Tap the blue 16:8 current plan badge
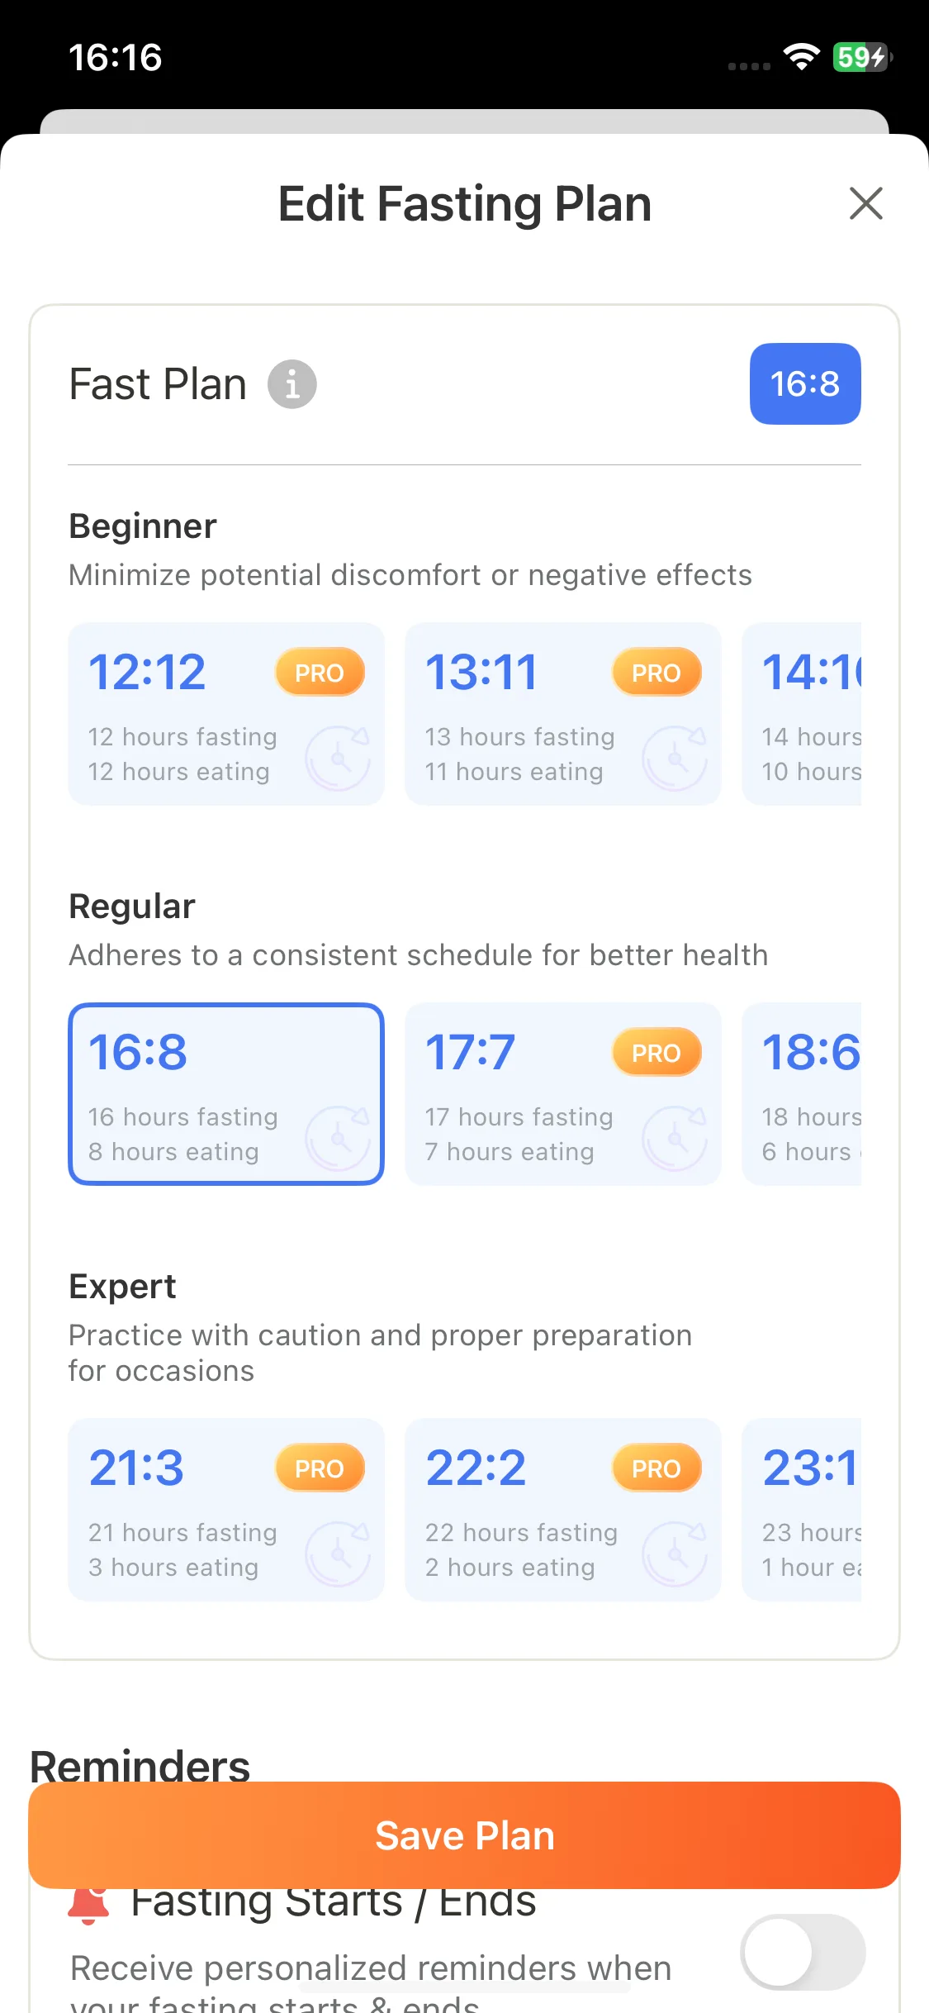The width and height of the screenshot is (929, 2013). click(805, 383)
